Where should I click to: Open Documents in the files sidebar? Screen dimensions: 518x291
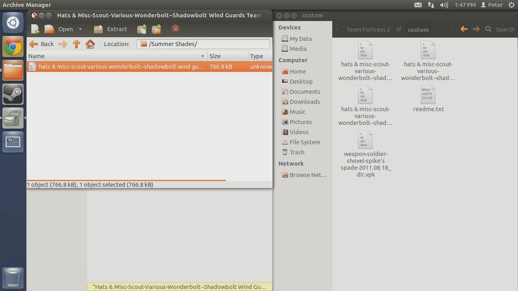click(301, 92)
